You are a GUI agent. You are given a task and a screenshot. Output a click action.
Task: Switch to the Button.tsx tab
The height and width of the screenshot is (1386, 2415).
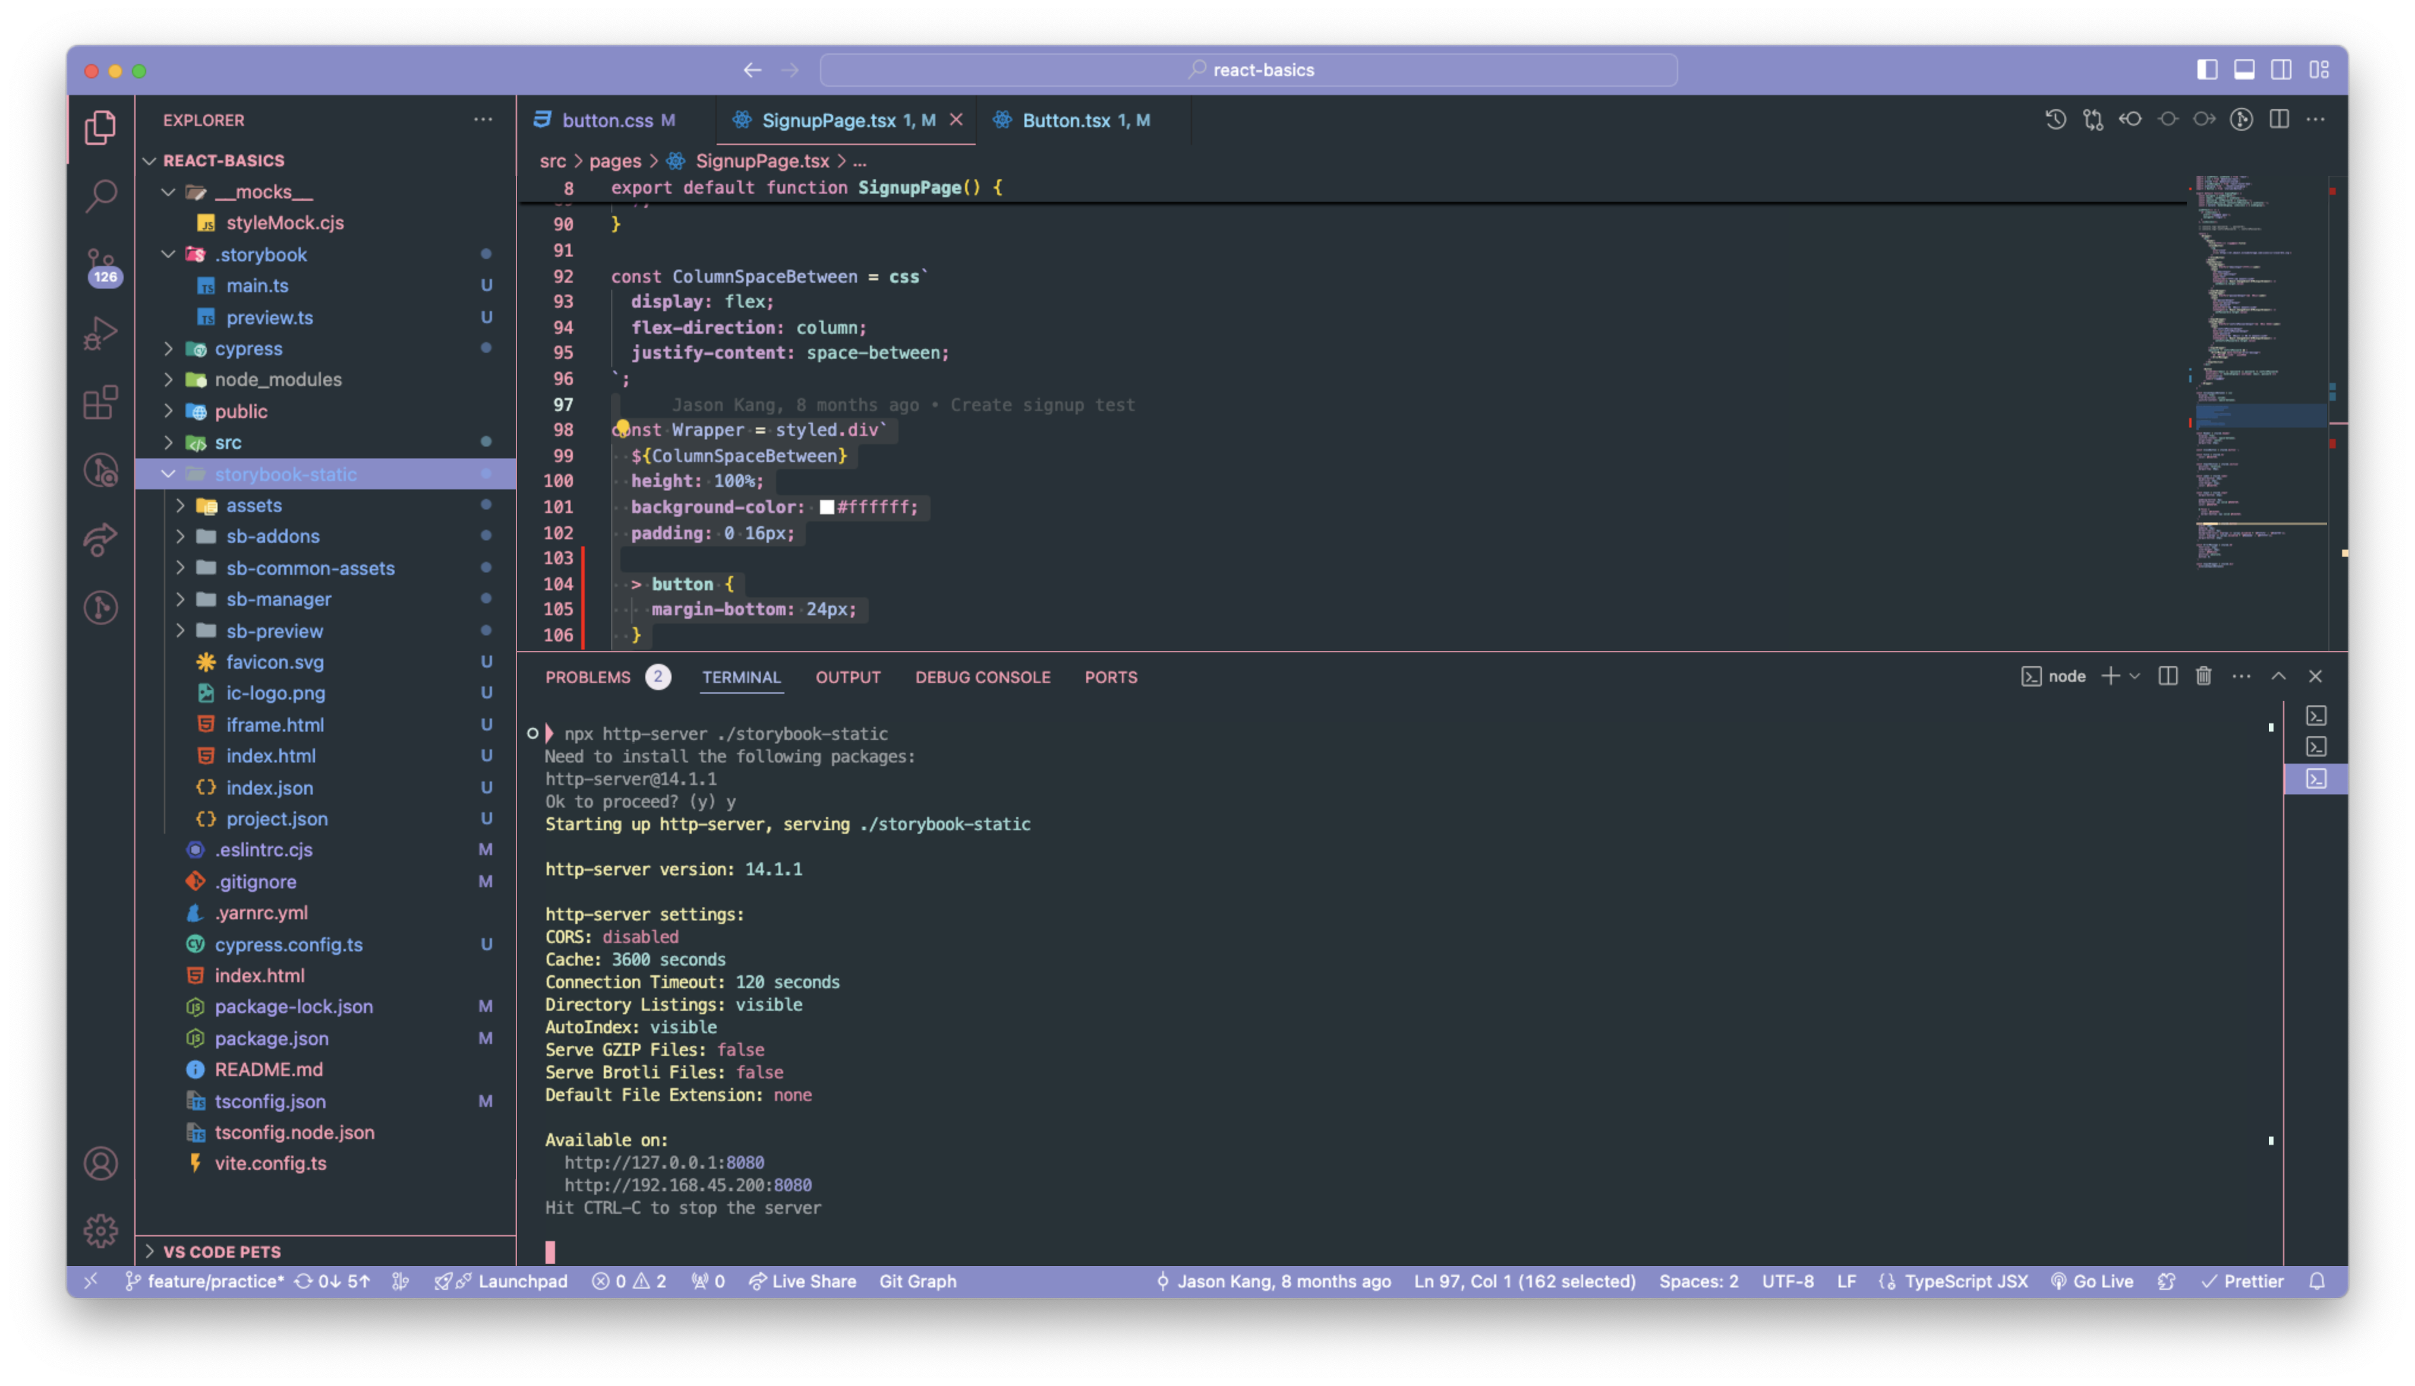[x=1086, y=120]
